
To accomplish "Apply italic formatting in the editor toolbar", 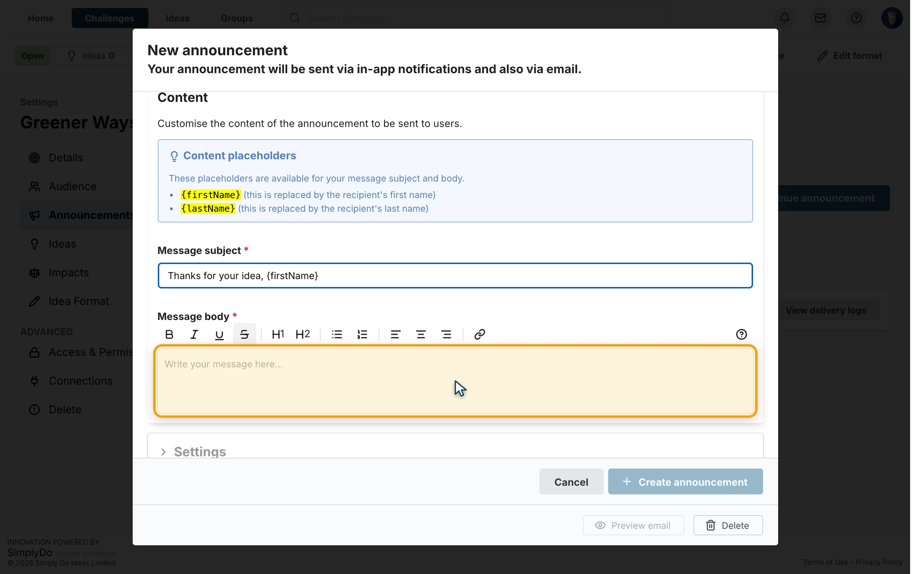I will click(x=194, y=334).
